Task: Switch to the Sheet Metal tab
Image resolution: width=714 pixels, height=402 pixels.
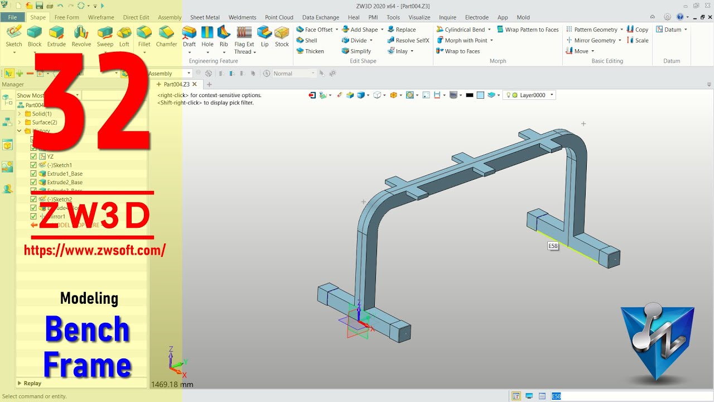Action: [205, 17]
